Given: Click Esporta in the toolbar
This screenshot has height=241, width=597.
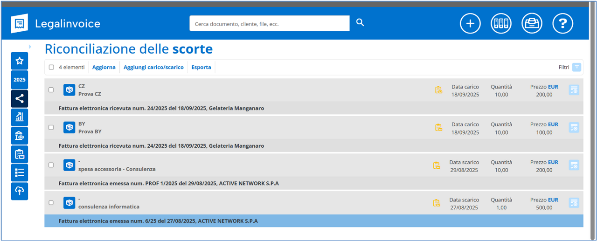Looking at the screenshot, I should point(201,67).
